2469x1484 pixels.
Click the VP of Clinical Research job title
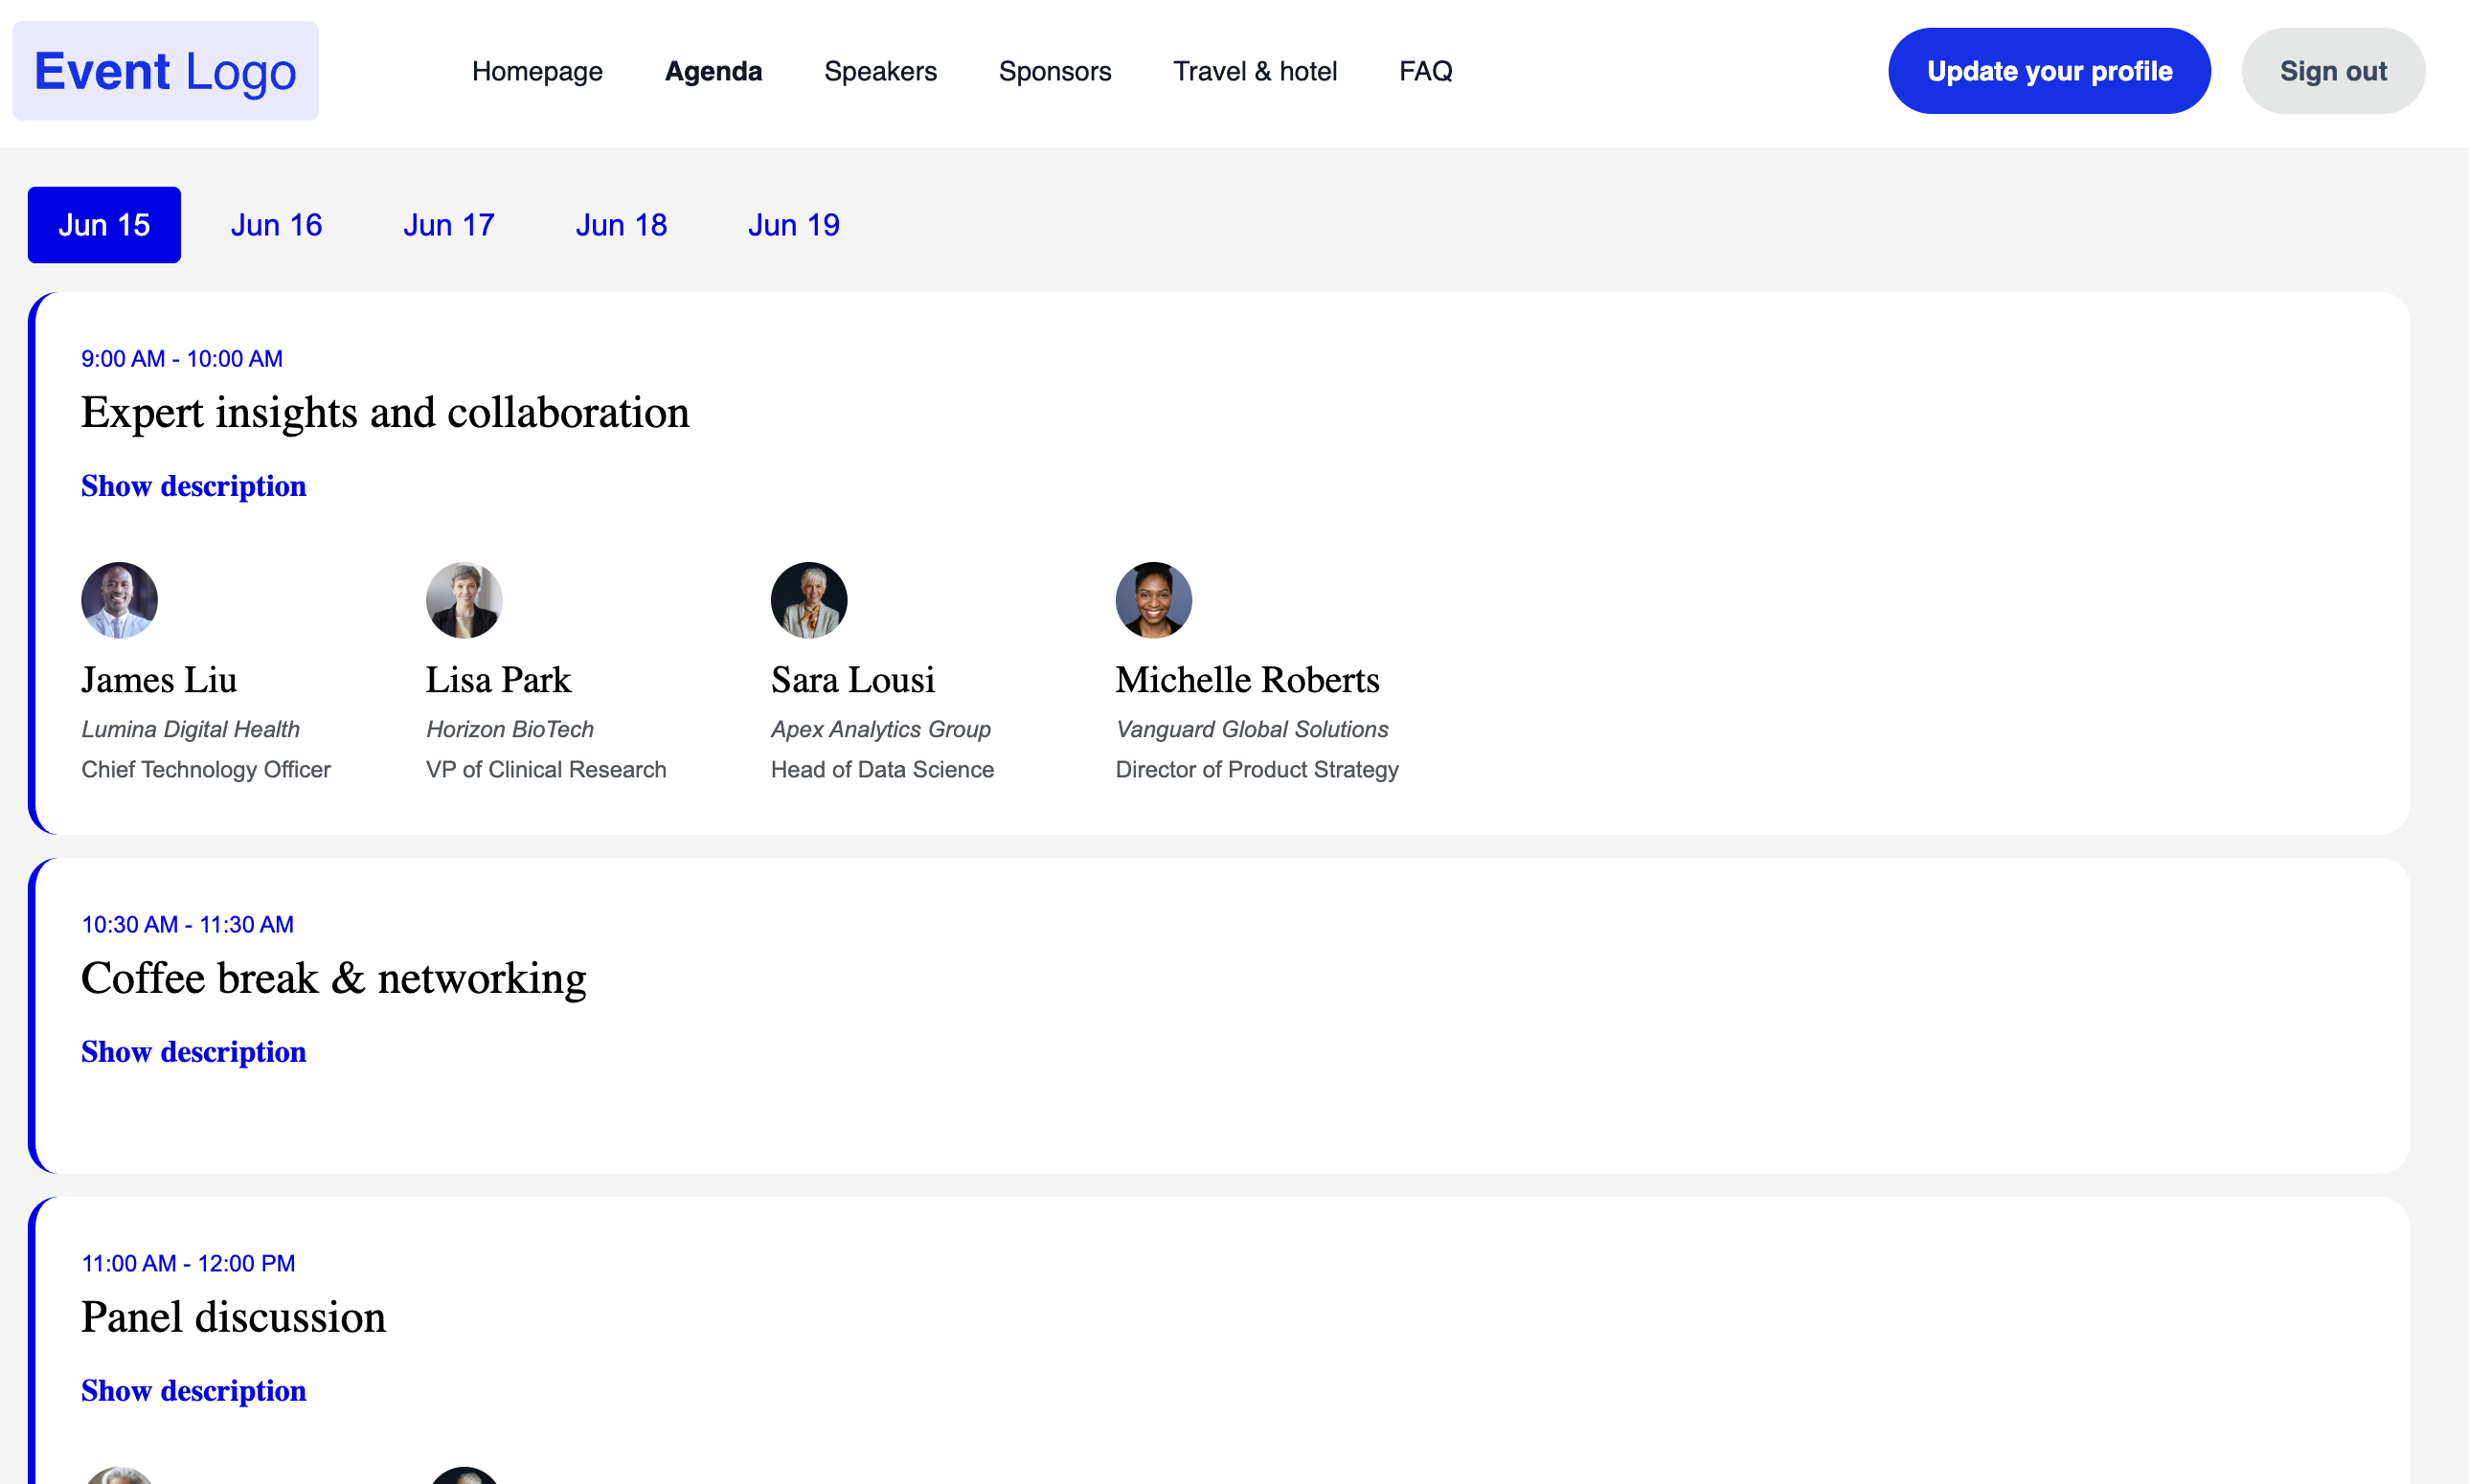point(546,770)
